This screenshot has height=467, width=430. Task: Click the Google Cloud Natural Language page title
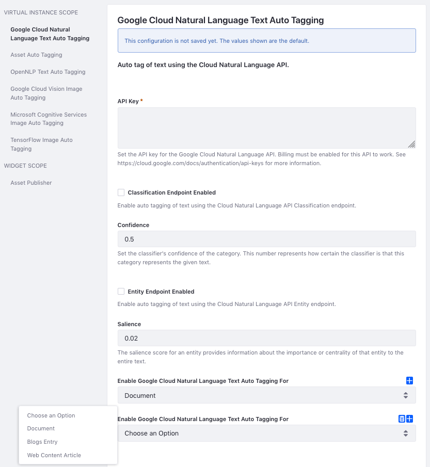[x=220, y=20]
